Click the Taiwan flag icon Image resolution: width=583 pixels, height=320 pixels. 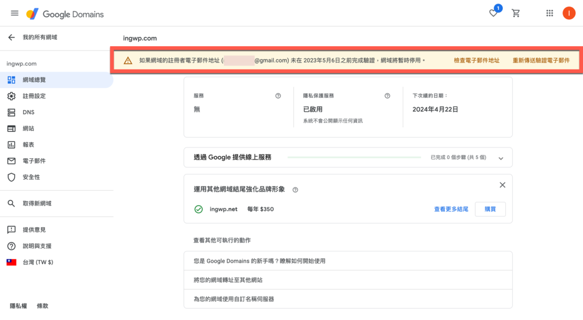(12, 262)
